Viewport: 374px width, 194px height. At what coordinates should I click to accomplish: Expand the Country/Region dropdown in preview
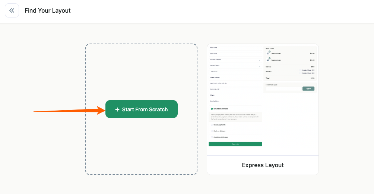pos(260,60)
